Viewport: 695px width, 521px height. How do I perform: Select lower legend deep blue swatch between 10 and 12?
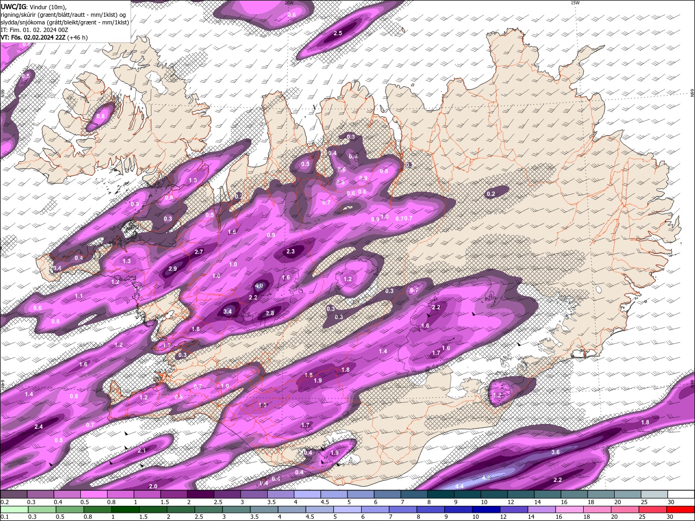click(486, 510)
